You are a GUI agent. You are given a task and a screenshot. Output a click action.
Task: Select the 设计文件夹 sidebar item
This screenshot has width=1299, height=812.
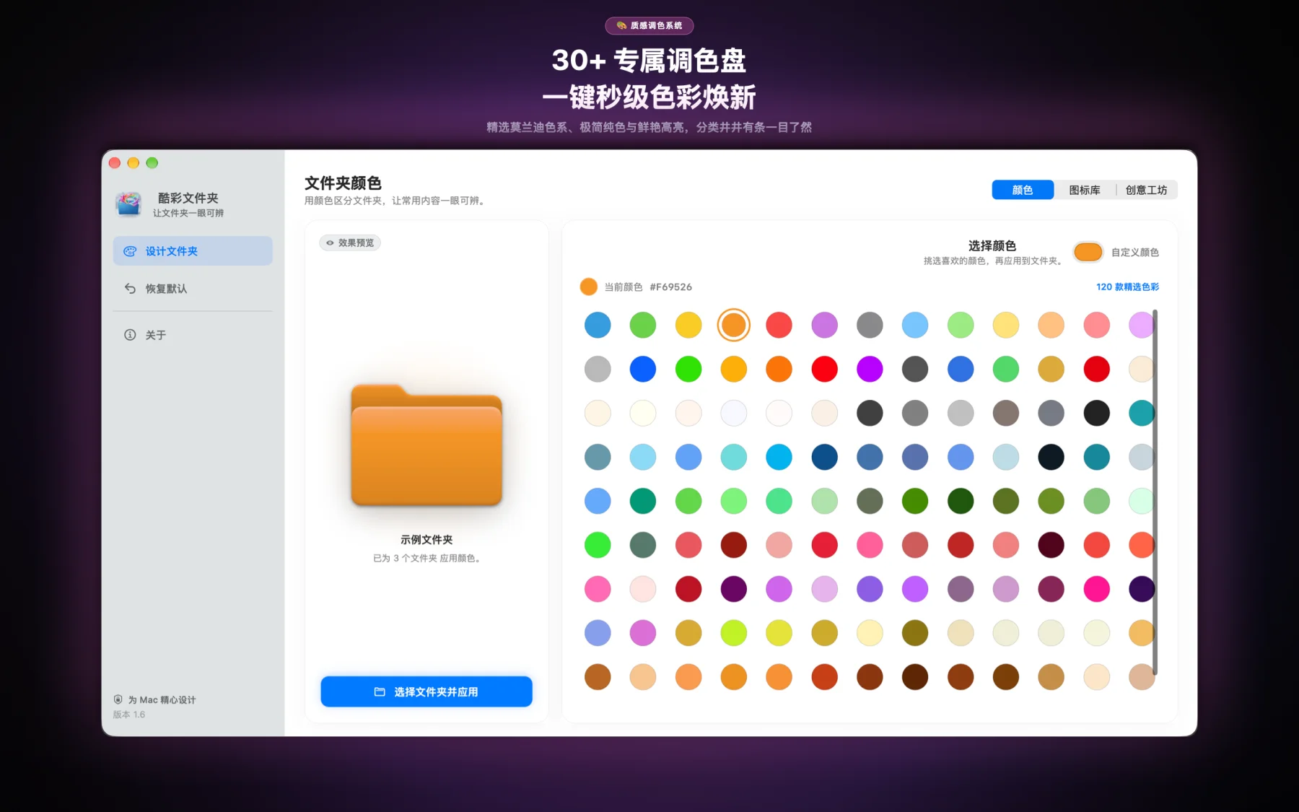pos(193,251)
